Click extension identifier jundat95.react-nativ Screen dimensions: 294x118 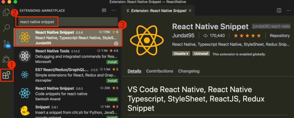point(271,26)
